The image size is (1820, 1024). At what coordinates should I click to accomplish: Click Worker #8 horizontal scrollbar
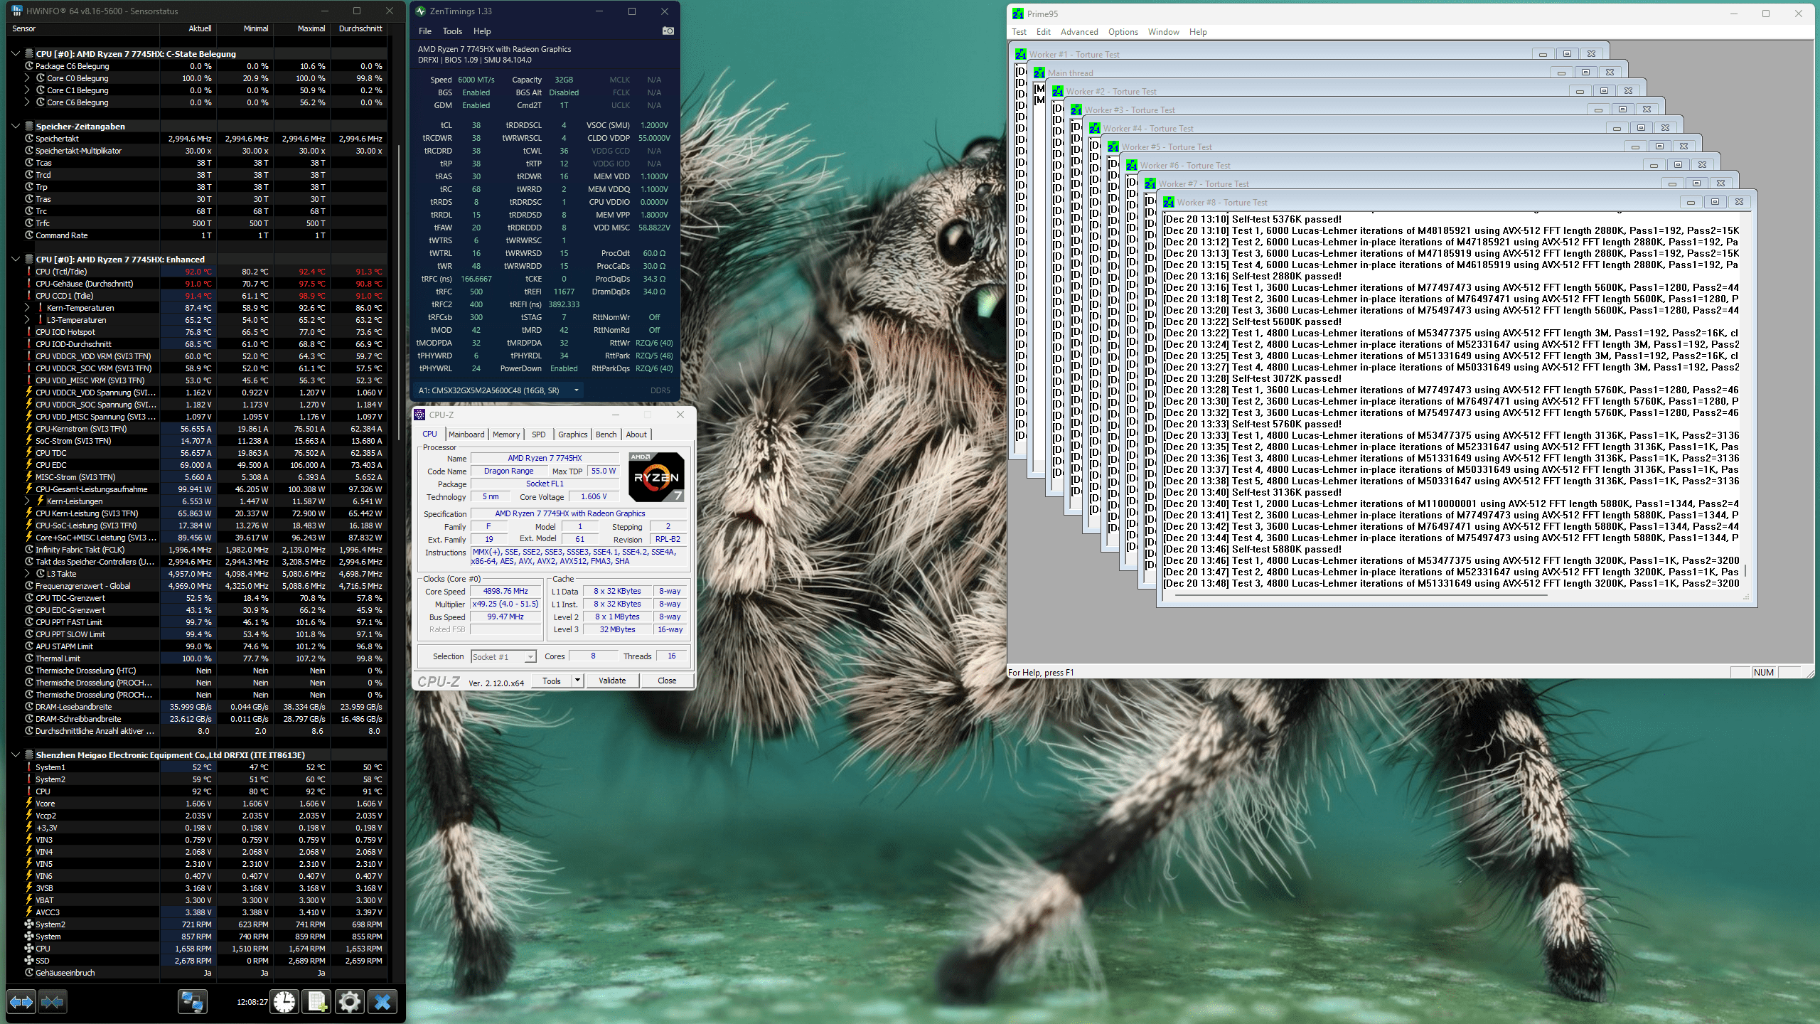tap(1361, 596)
